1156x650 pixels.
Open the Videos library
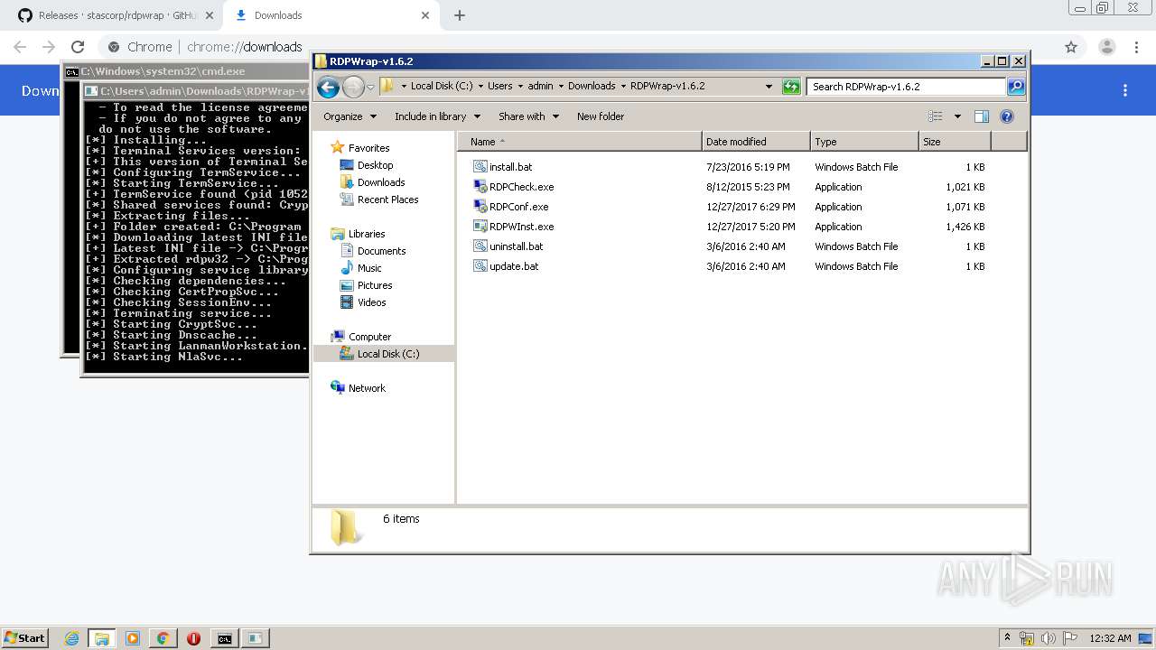tap(371, 302)
